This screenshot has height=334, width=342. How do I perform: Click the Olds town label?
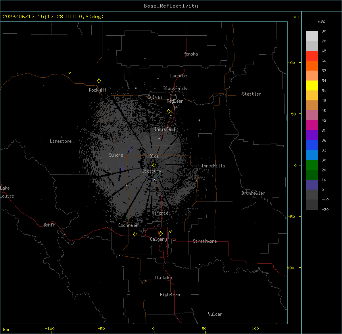[x=154, y=156]
